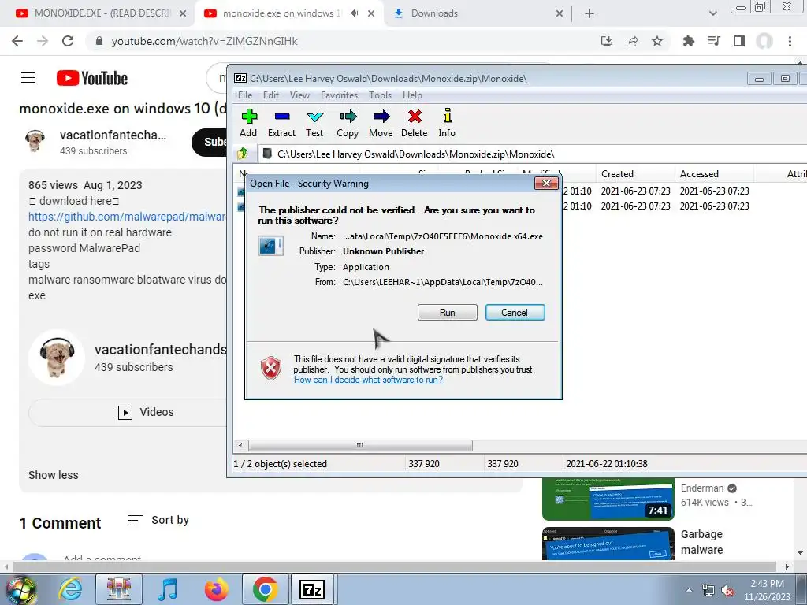Switch to 7-Zip taskbar button
Screen dimensions: 807x605
pyautogui.click(x=312, y=589)
